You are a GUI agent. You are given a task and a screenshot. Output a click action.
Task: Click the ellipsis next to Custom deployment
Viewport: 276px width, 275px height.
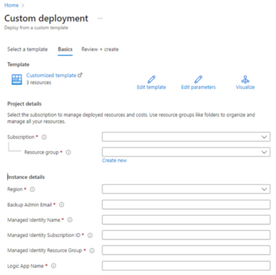pyautogui.click(x=100, y=19)
